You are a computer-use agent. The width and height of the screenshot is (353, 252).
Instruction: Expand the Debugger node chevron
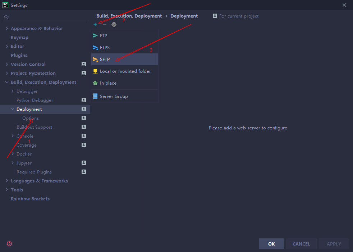(13, 91)
